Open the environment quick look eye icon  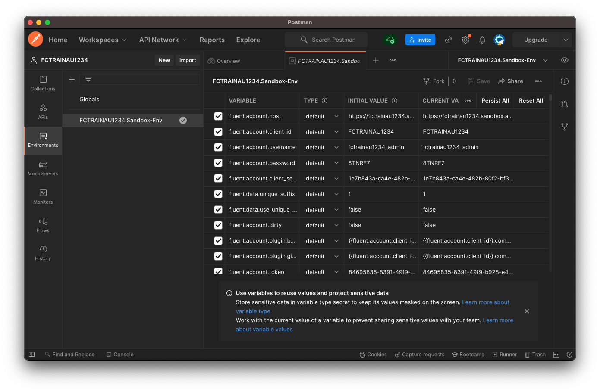pyautogui.click(x=565, y=60)
